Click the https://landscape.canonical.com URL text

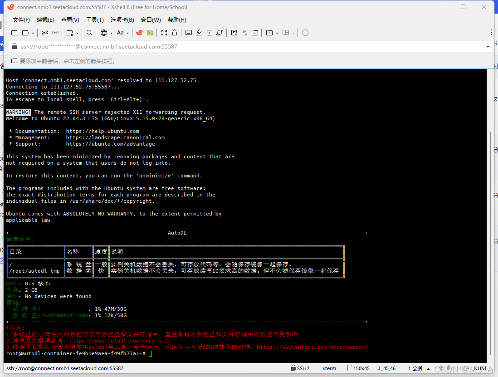(115, 137)
